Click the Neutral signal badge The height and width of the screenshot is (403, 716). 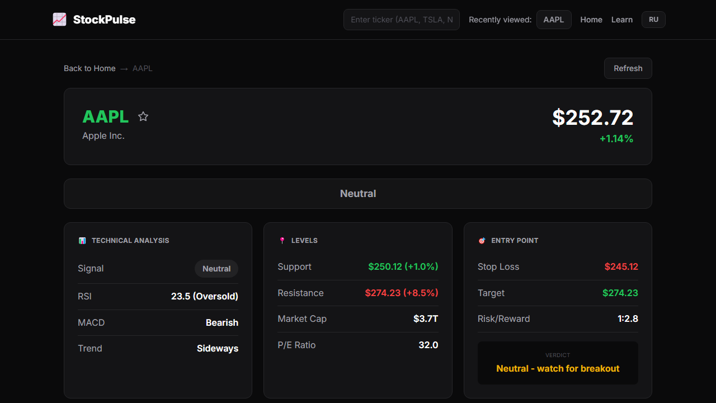tap(216, 269)
